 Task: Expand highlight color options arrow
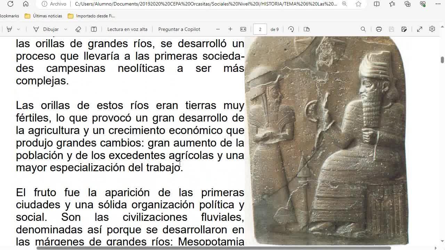pyautogui.click(x=18, y=29)
